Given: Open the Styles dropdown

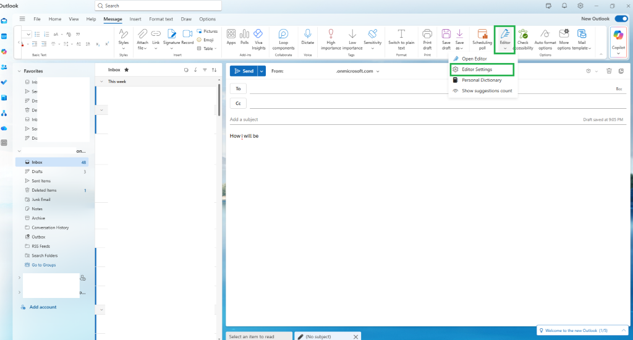Looking at the screenshot, I should [124, 48].
